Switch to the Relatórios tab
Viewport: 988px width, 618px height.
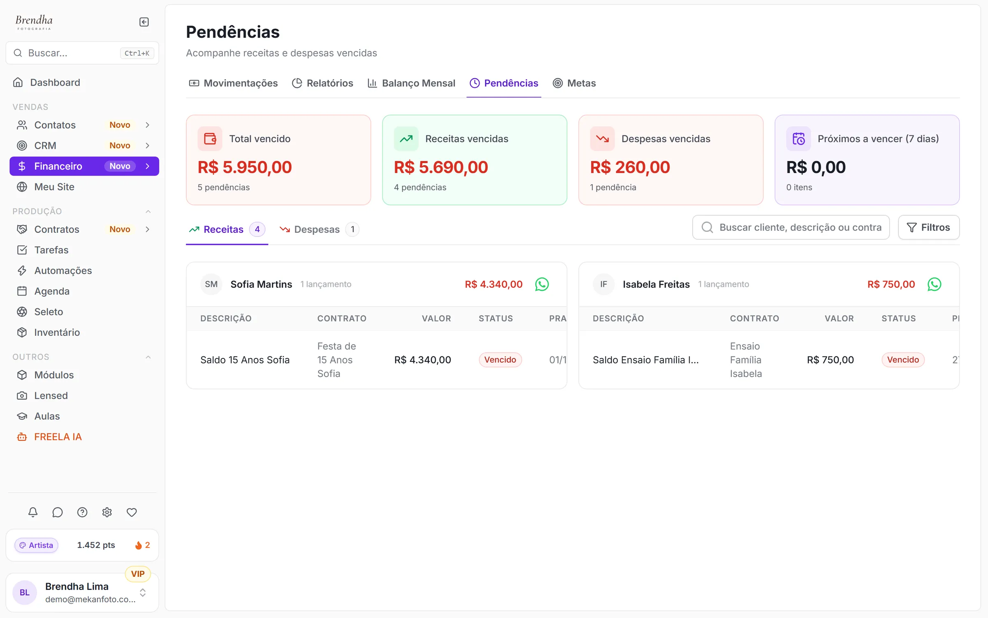pos(322,83)
